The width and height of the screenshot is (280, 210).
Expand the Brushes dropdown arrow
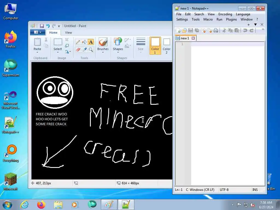pyautogui.click(x=103, y=52)
